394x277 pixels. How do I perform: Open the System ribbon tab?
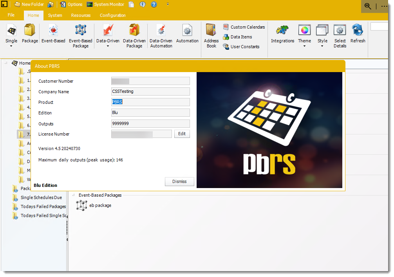(55, 15)
